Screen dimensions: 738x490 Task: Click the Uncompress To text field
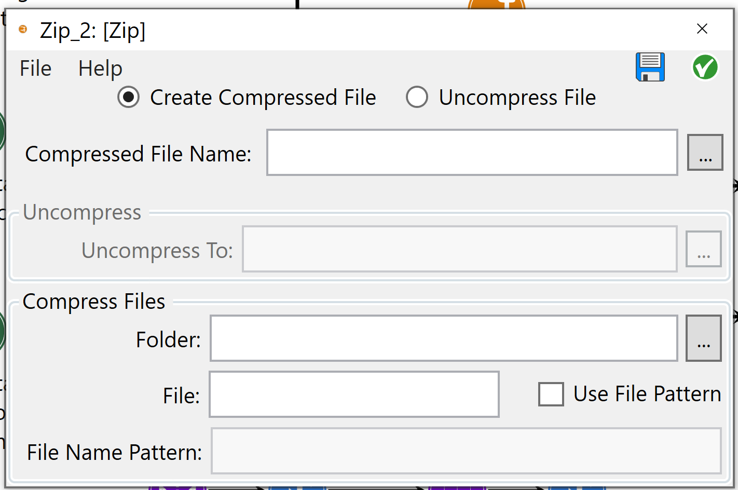459,249
